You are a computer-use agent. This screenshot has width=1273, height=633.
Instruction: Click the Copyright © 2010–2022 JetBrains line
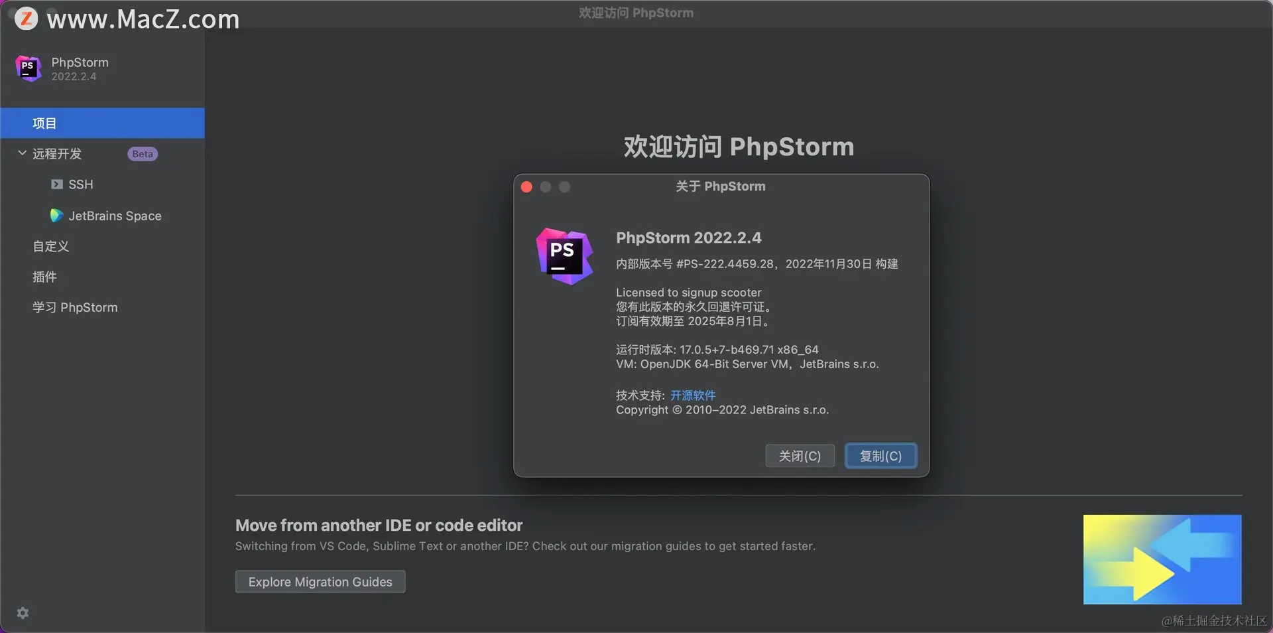722,410
